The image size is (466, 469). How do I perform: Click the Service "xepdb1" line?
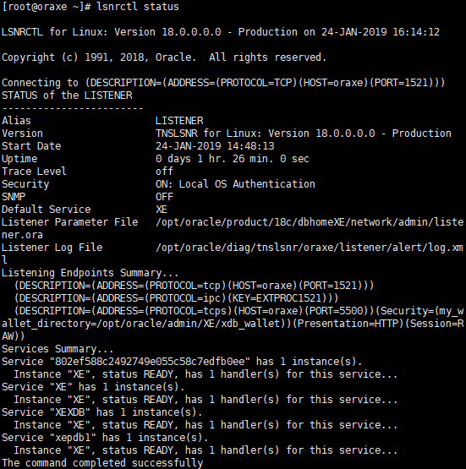pos(105,438)
